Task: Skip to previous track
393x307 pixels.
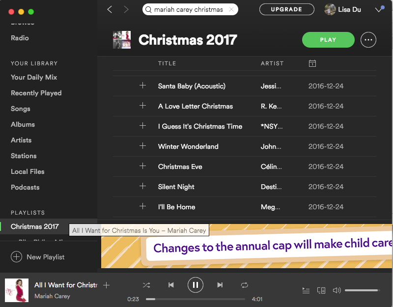Action: tap(171, 285)
